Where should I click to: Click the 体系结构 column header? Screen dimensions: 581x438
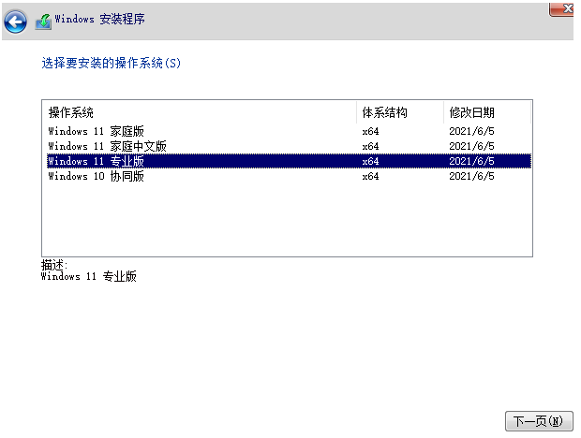(x=385, y=112)
